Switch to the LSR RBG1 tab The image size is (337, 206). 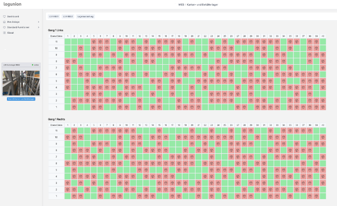click(53, 16)
